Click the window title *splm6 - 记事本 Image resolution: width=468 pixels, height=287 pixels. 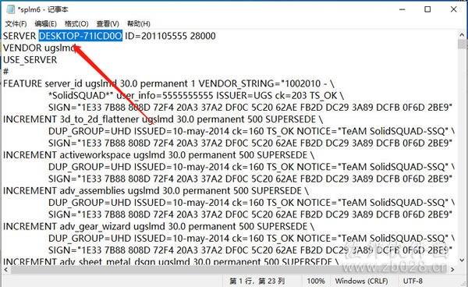(x=43, y=9)
